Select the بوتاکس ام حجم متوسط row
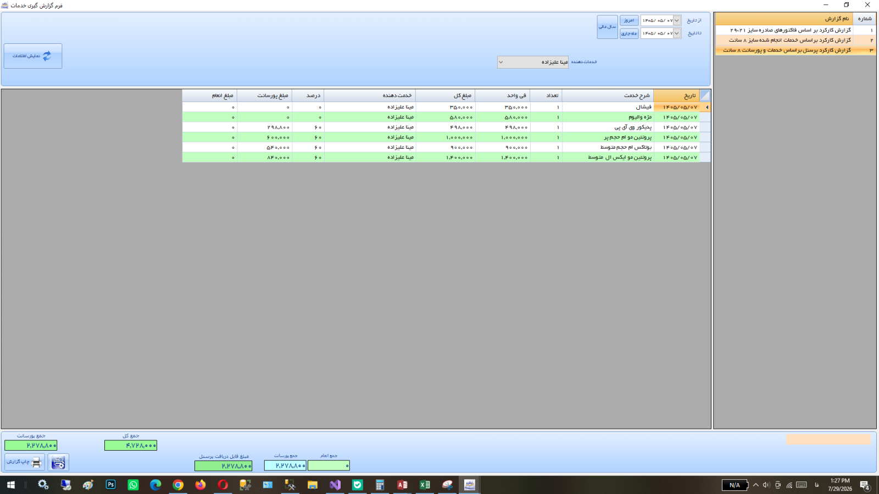The height and width of the screenshot is (494, 879). click(446, 147)
